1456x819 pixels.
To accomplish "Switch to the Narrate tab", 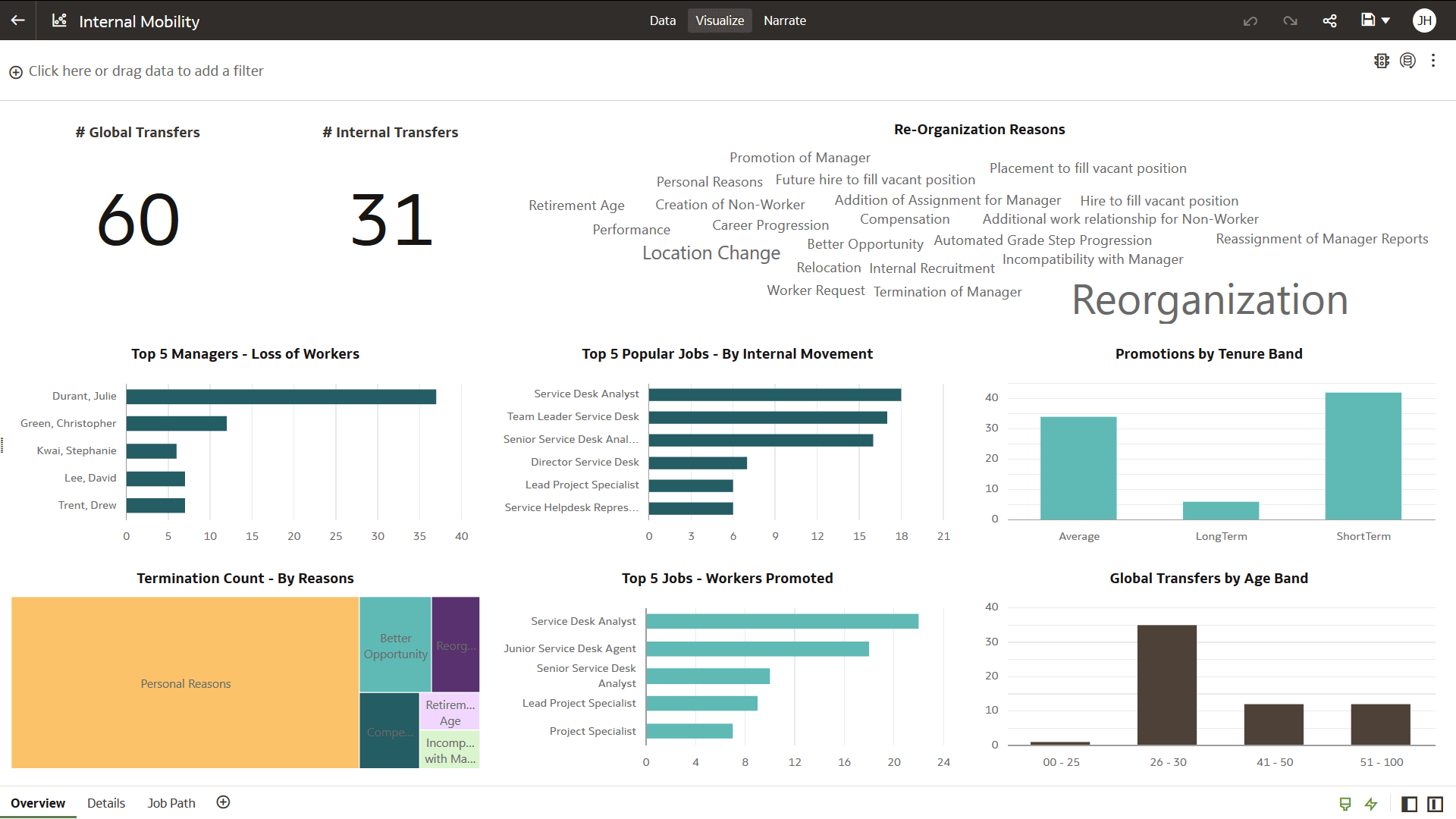I will click(x=785, y=20).
